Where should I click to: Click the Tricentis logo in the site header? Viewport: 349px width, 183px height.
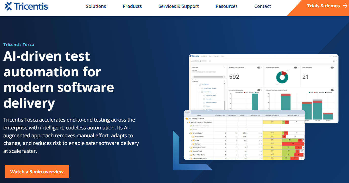pyautogui.click(x=26, y=6)
